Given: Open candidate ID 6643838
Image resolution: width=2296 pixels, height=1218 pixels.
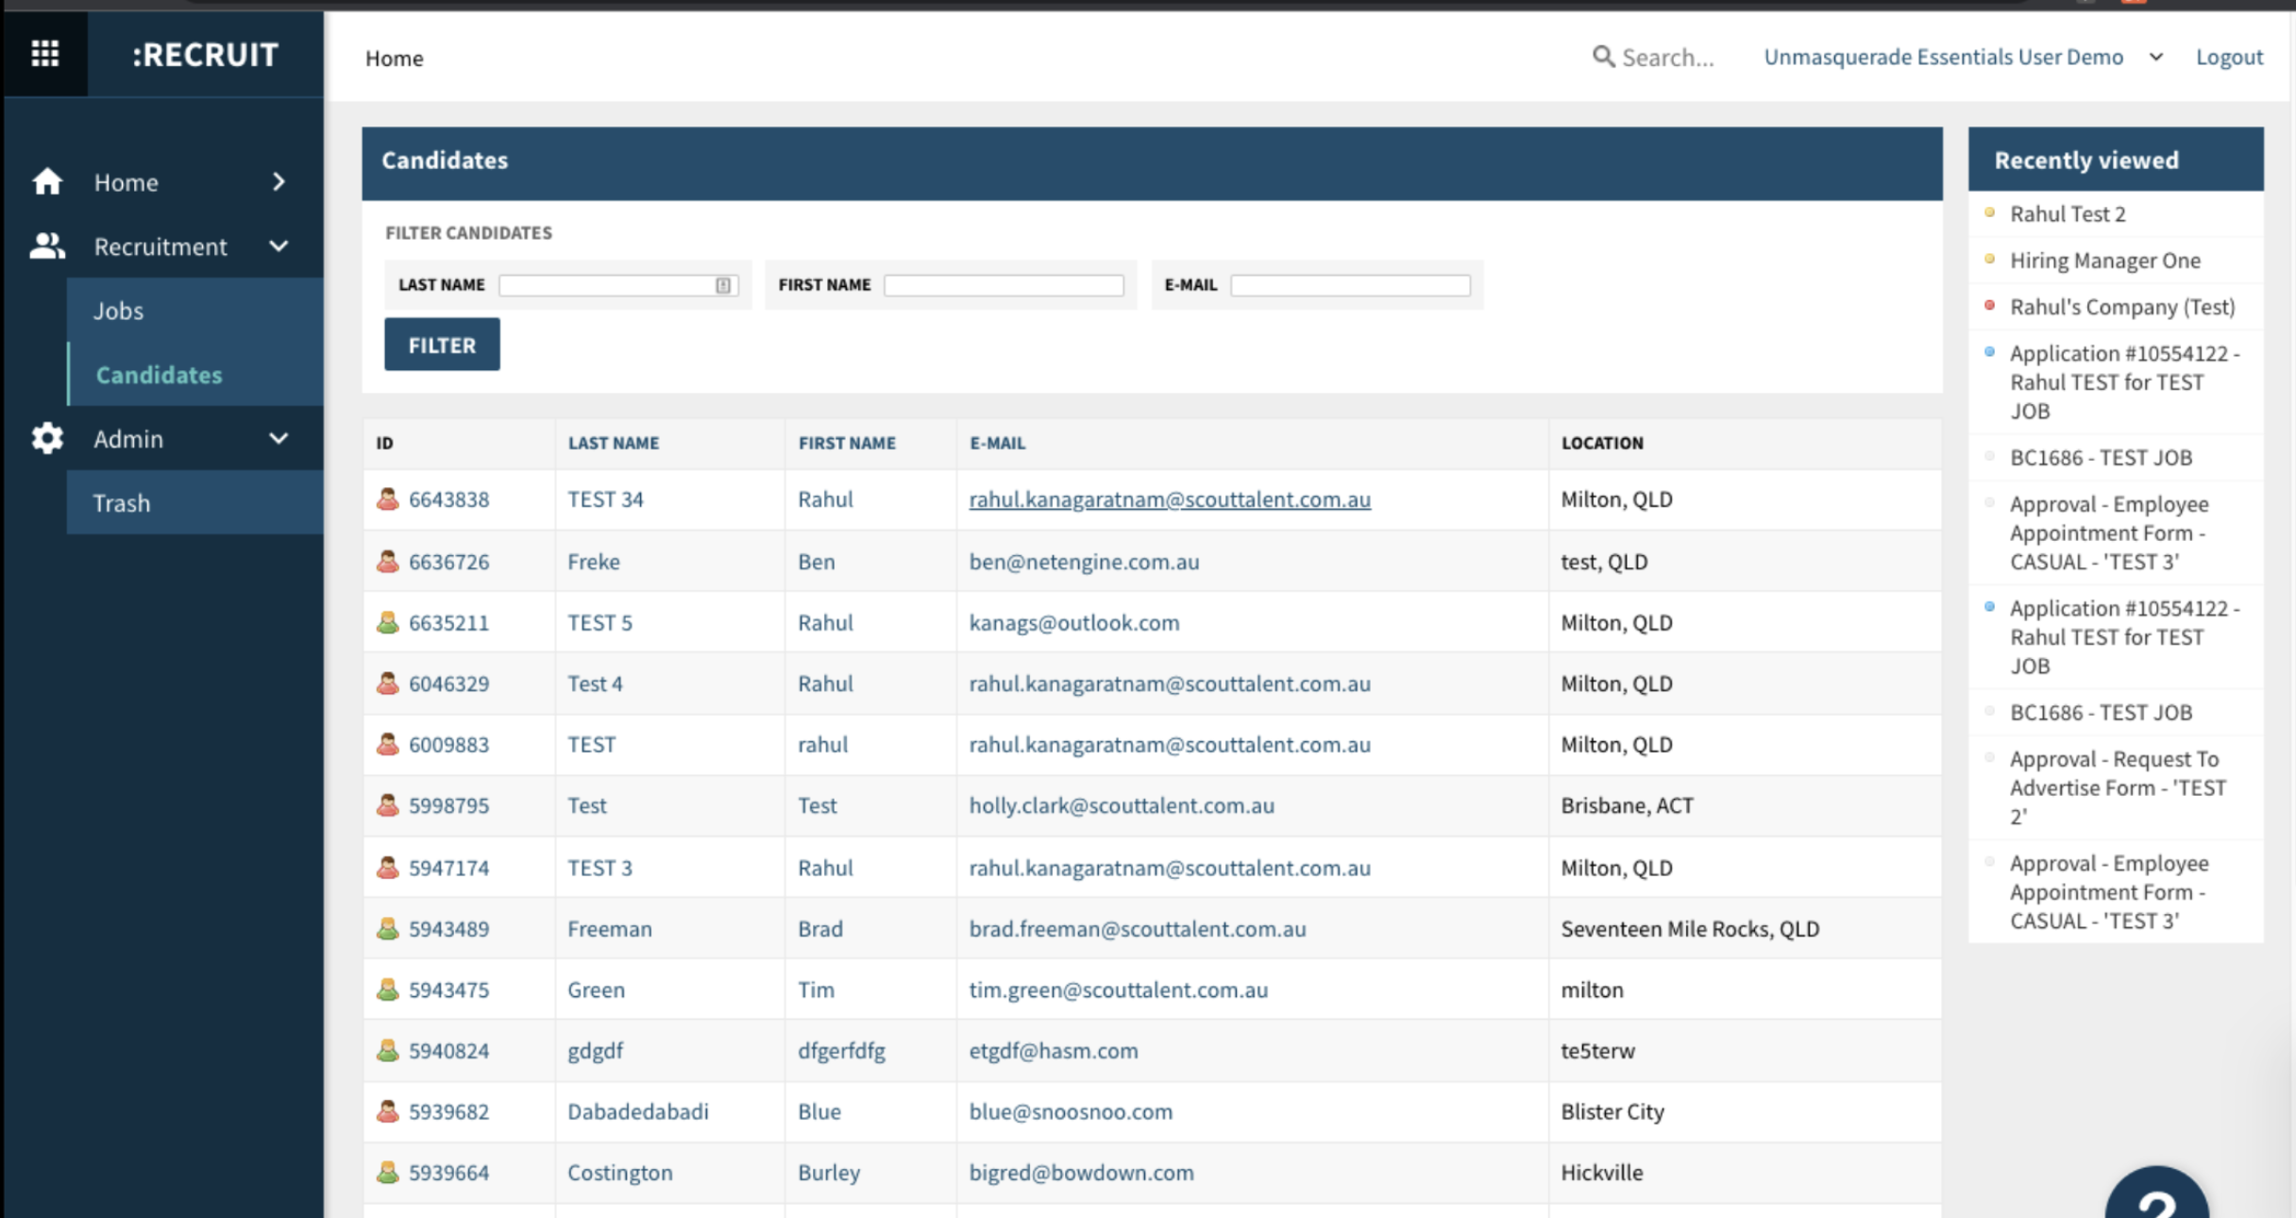Looking at the screenshot, I should pos(448,499).
